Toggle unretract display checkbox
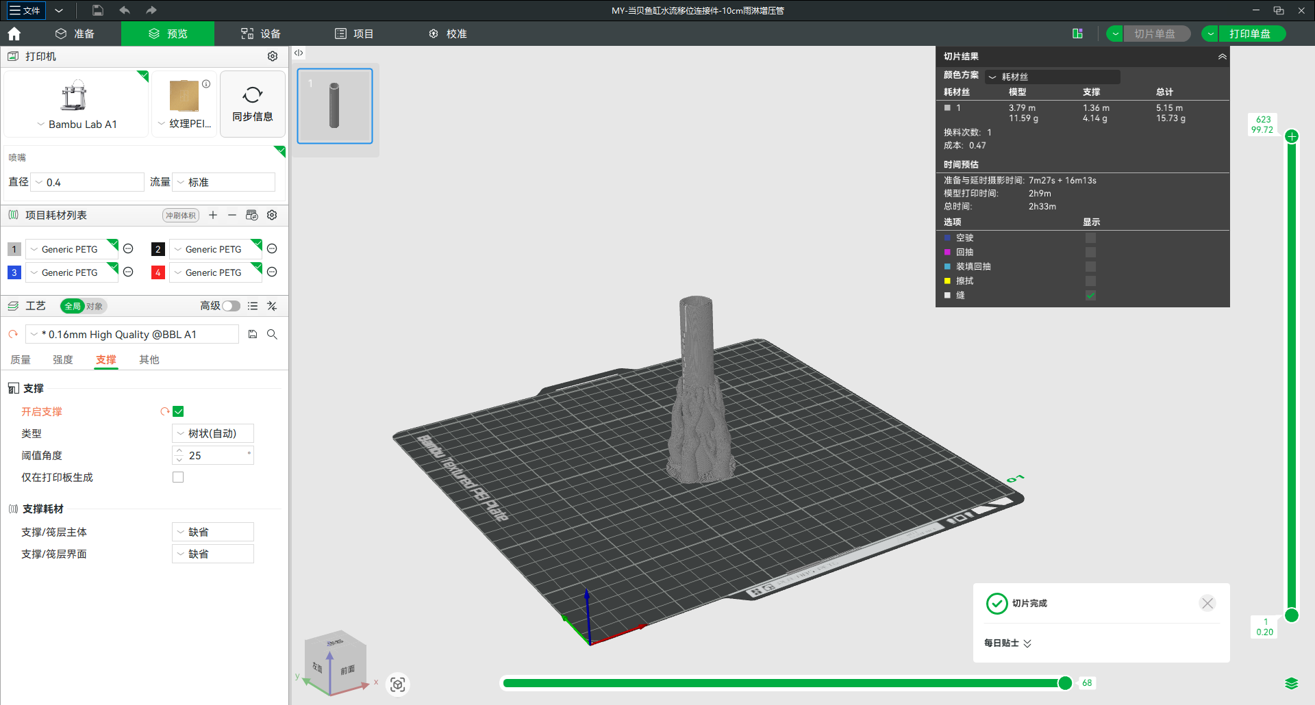Image resolution: width=1315 pixels, height=705 pixels. click(x=1090, y=266)
